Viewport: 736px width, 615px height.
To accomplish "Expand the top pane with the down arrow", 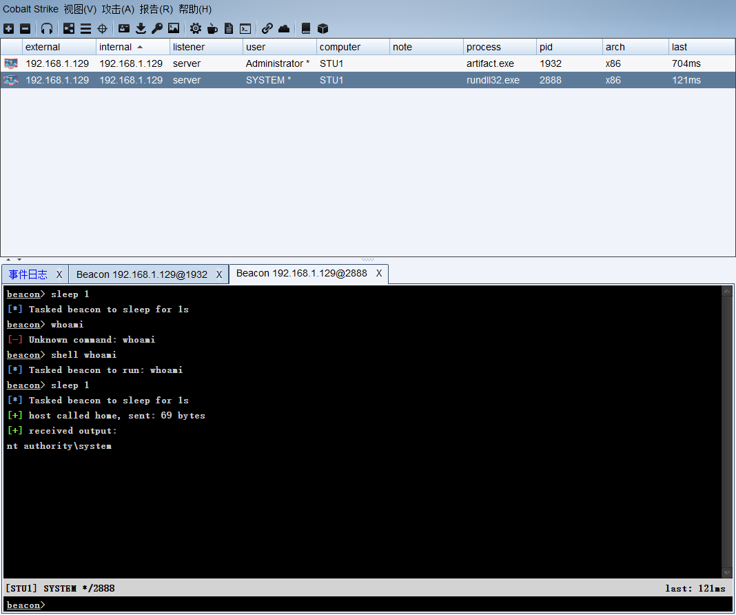I will tap(19, 259).
